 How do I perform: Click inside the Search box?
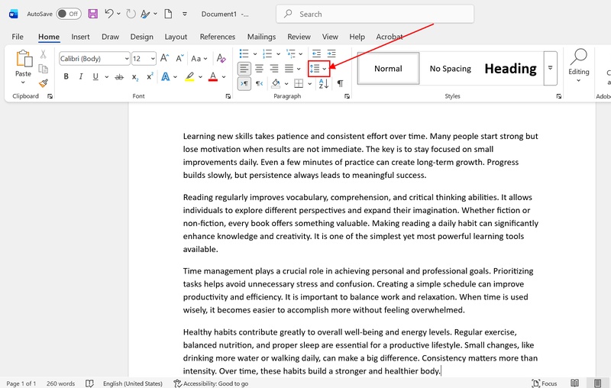[x=374, y=14]
